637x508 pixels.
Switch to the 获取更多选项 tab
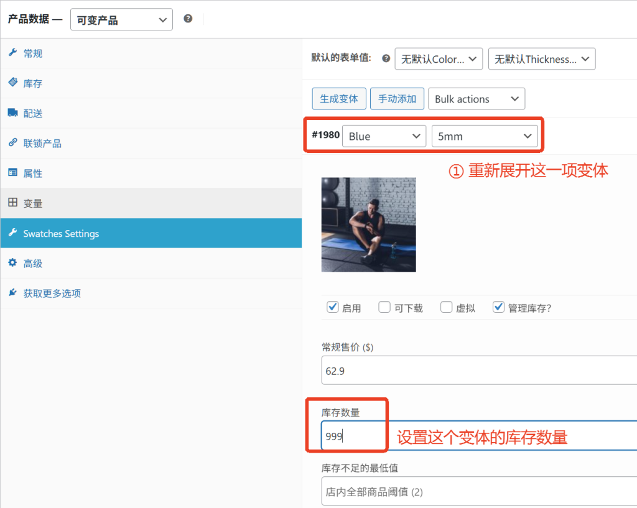(x=52, y=293)
